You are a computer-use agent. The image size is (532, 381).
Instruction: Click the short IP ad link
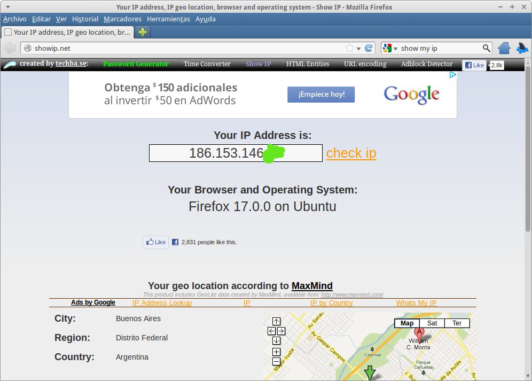click(247, 302)
